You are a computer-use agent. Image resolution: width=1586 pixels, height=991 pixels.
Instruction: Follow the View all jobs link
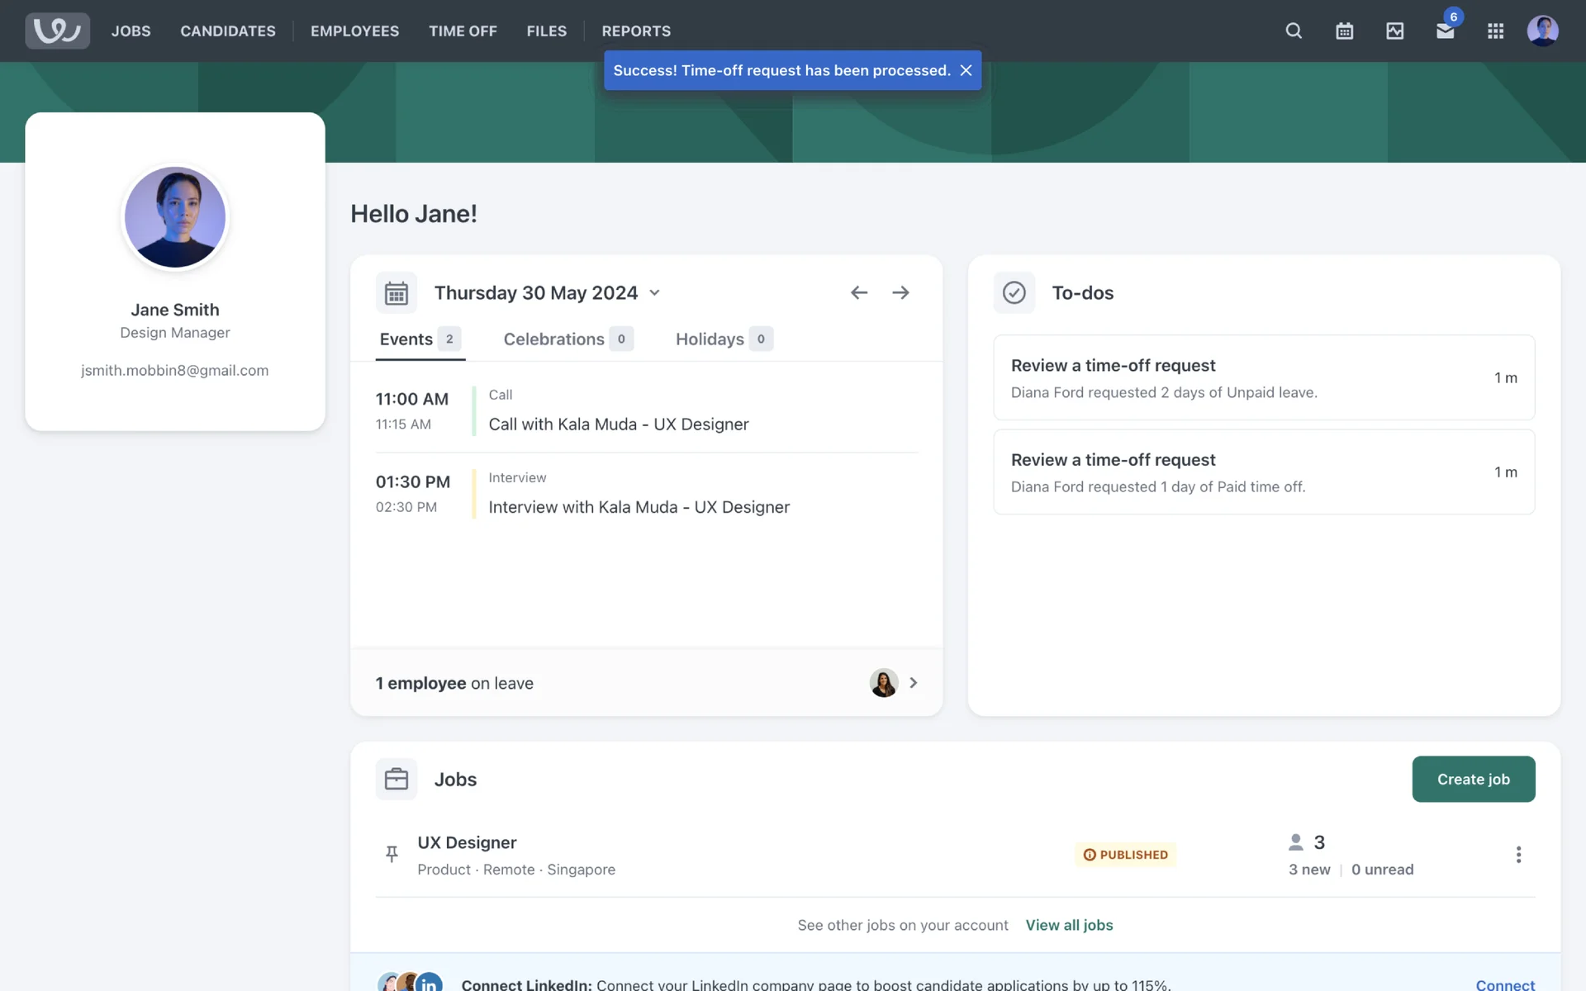pos(1069,925)
